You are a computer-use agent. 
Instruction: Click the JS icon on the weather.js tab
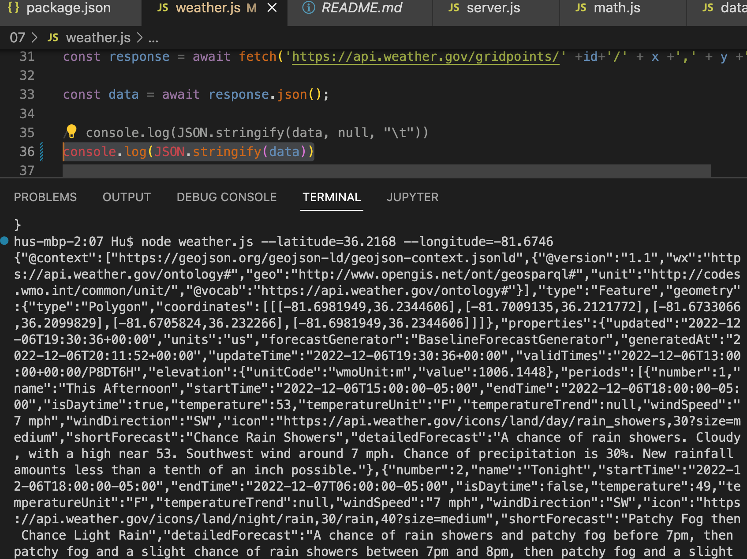pos(162,7)
